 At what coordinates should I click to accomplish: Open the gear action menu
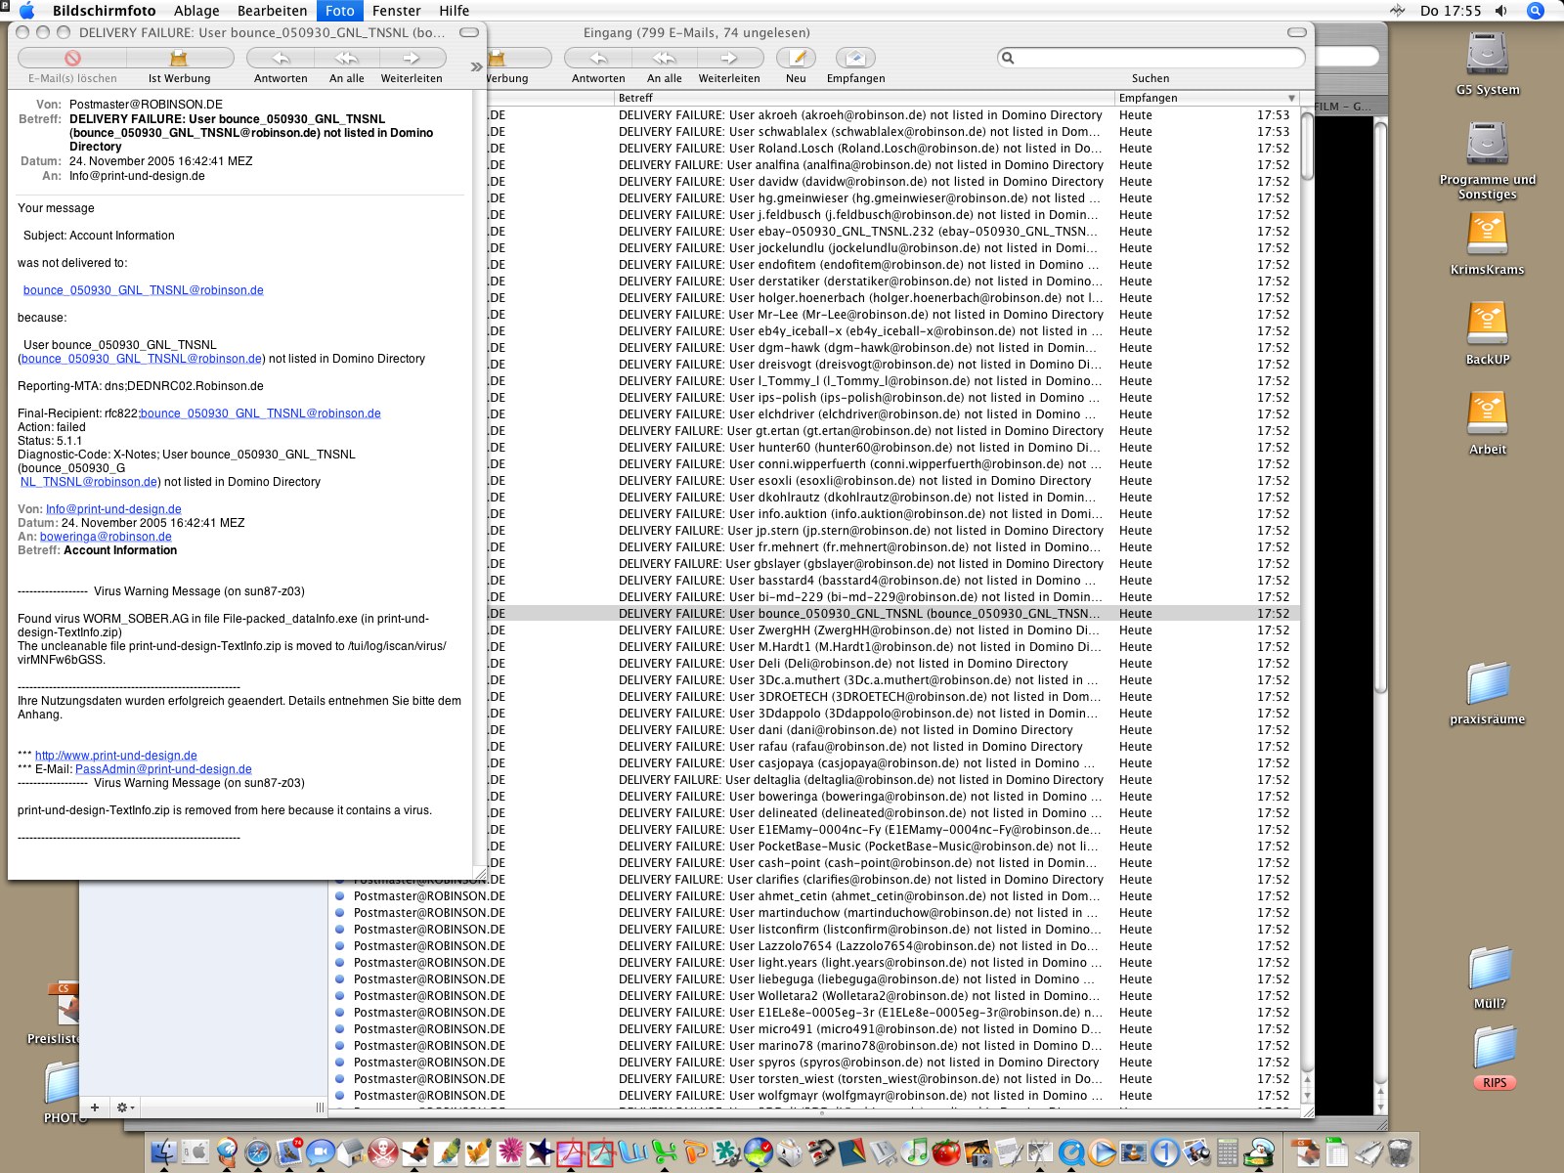pyautogui.click(x=125, y=1108)
